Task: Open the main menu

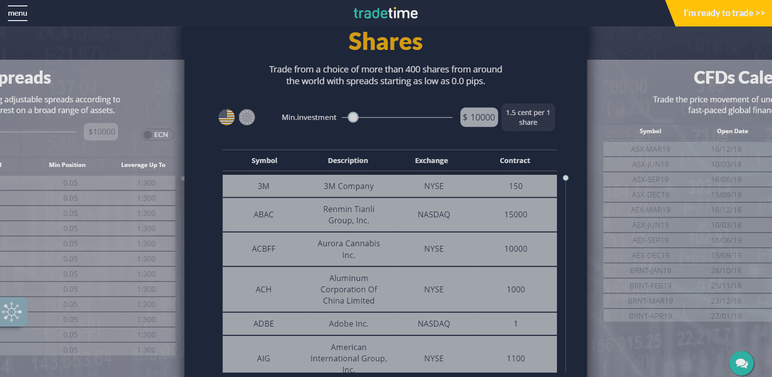Action: click(18, 13)
